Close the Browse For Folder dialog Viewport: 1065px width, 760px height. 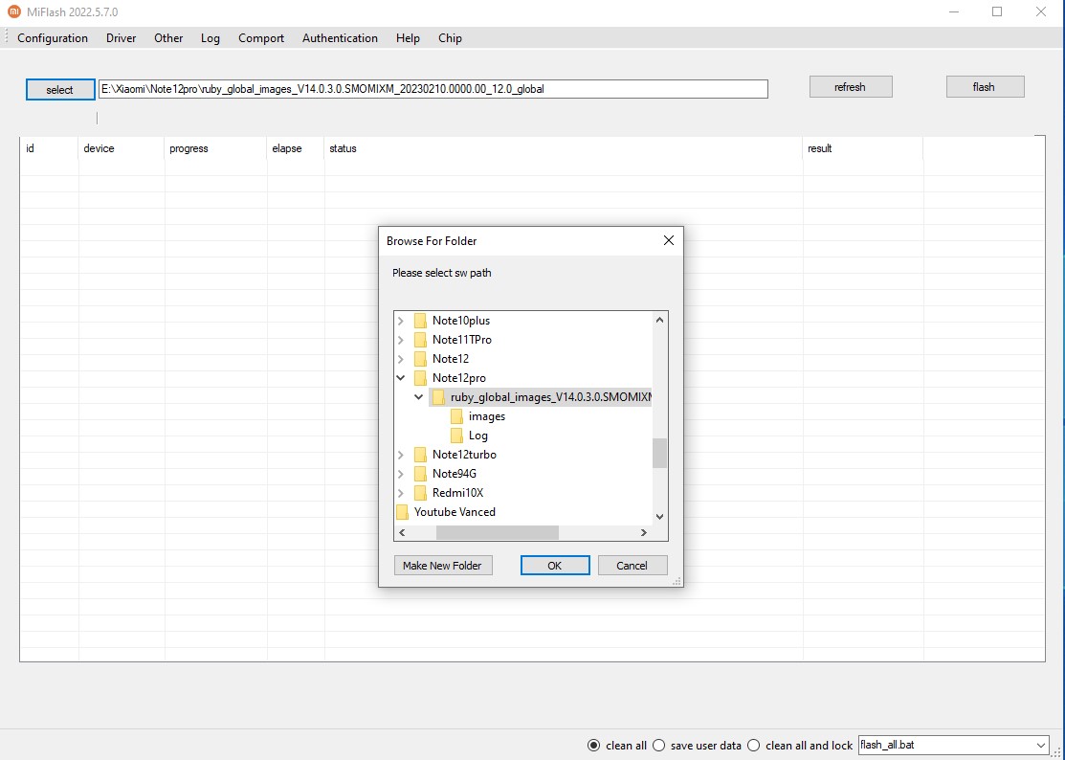point(668,240)
